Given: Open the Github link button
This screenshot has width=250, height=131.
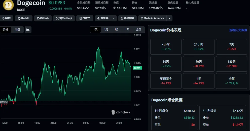Looking at the screenshot, I should 43,18.
